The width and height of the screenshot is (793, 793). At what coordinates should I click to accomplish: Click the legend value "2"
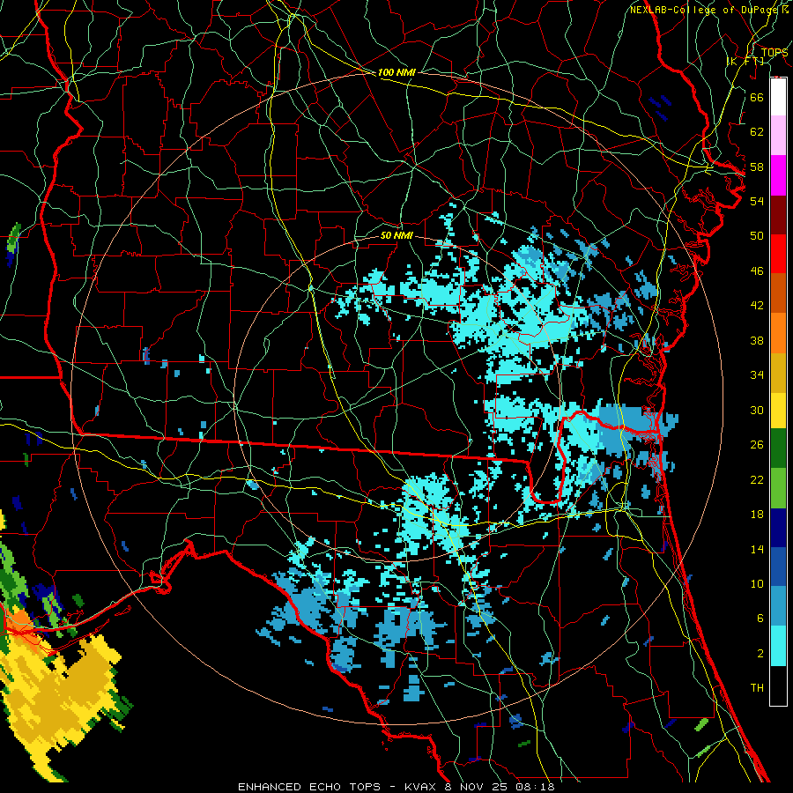coord(760,654)
